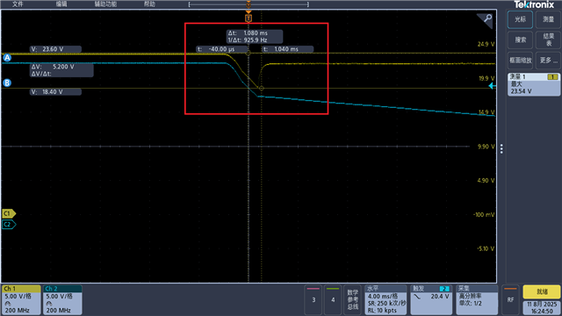The width and height of the screenshot is (562, 316).
Task: Click the 光标 cursors button
Action: point(520,19)
